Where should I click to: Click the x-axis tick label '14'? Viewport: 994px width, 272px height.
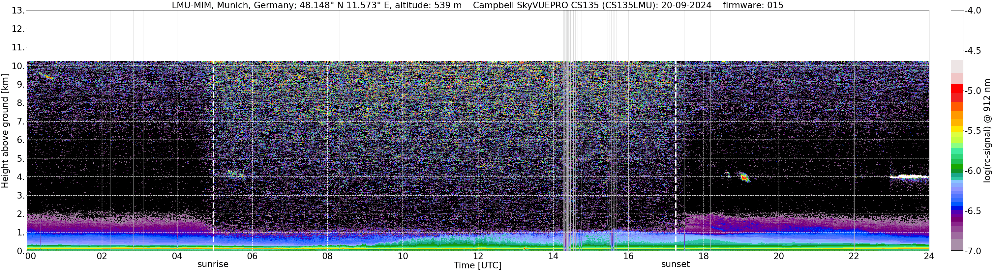553,256
